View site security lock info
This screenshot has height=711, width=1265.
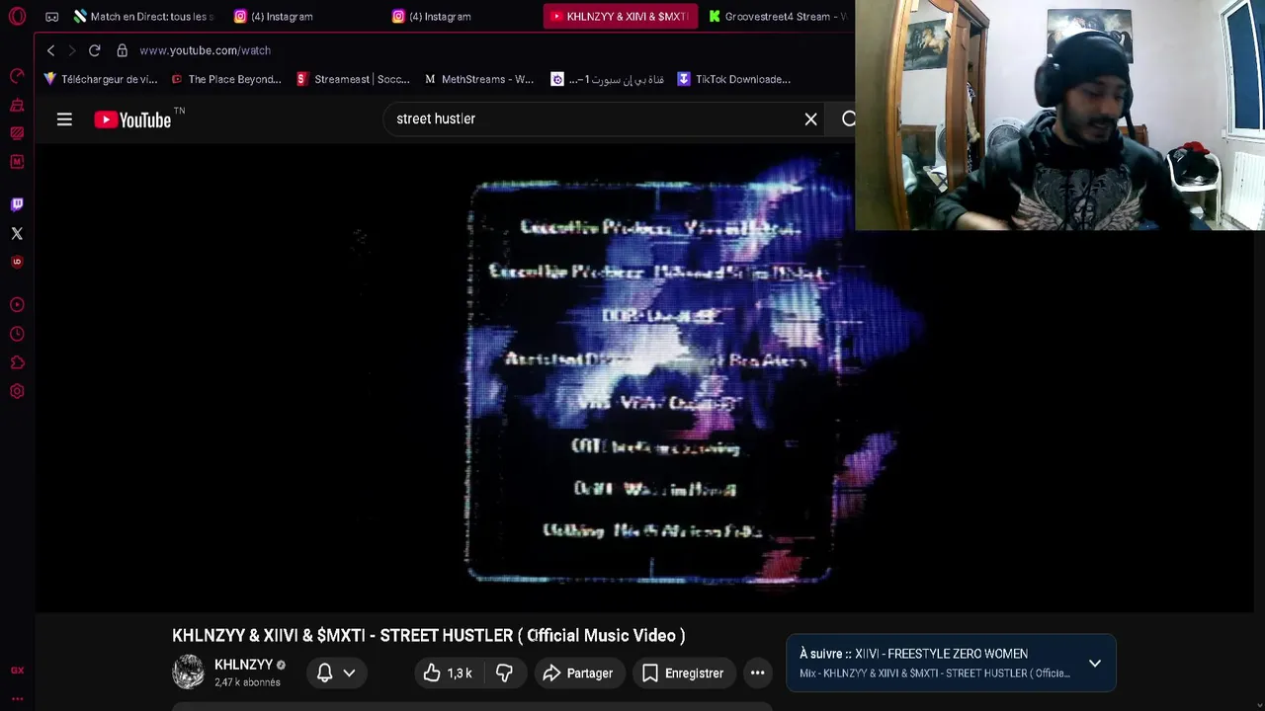click(x=122, y=50)
